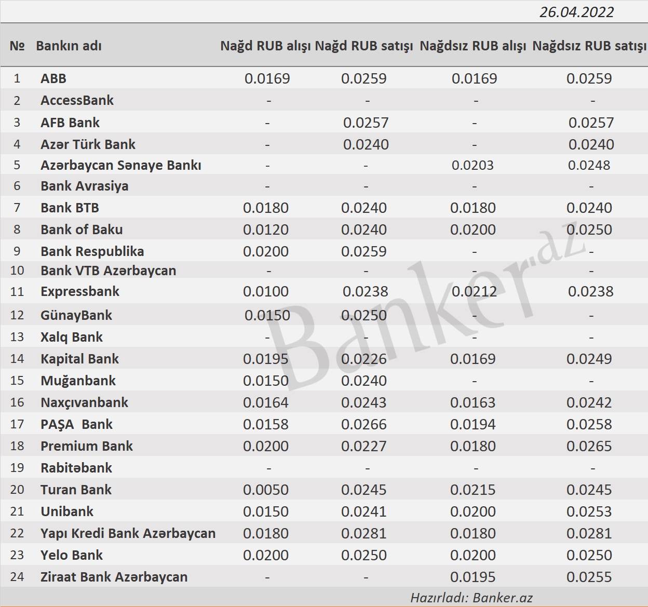Click Unibank cash sell rate 0.0241
The image size is (648, 607).
point(364,511)
